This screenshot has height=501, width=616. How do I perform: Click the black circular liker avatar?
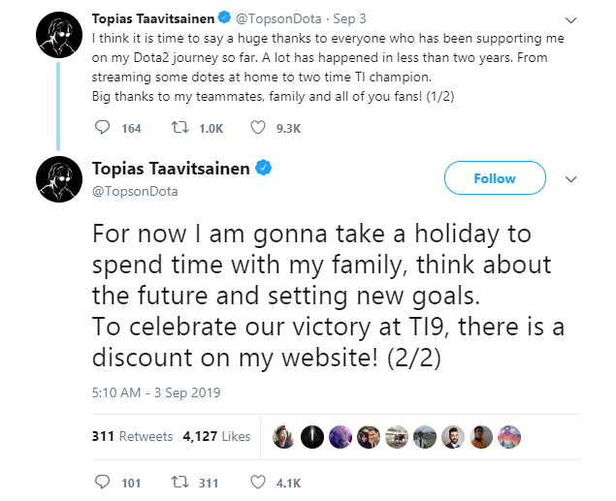click(312, 437)
